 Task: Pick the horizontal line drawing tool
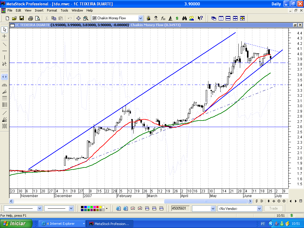tap(4, 51)
